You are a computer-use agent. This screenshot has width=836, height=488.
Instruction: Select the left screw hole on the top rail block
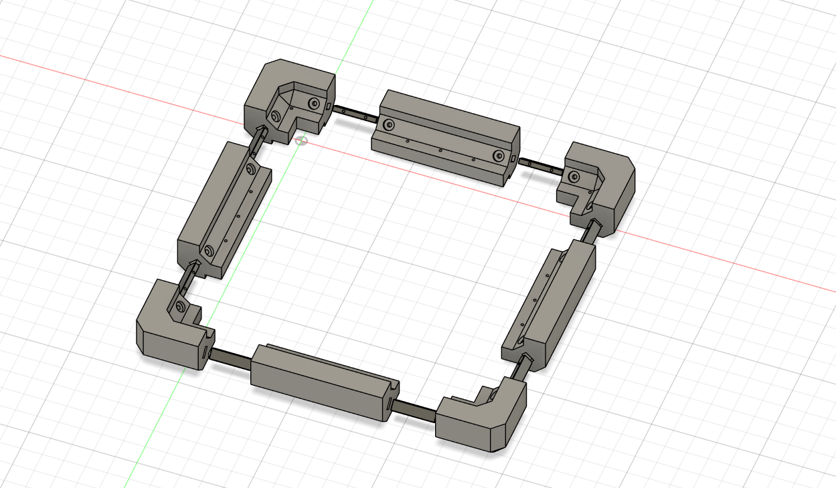coord(388,124)
